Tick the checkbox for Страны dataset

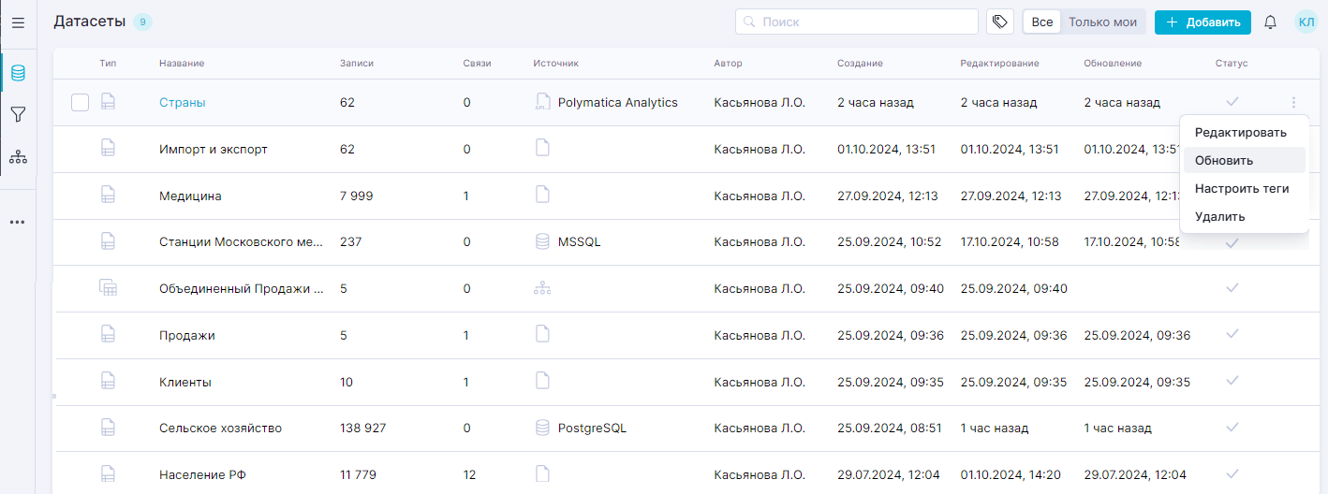click(x=81, y=103)
